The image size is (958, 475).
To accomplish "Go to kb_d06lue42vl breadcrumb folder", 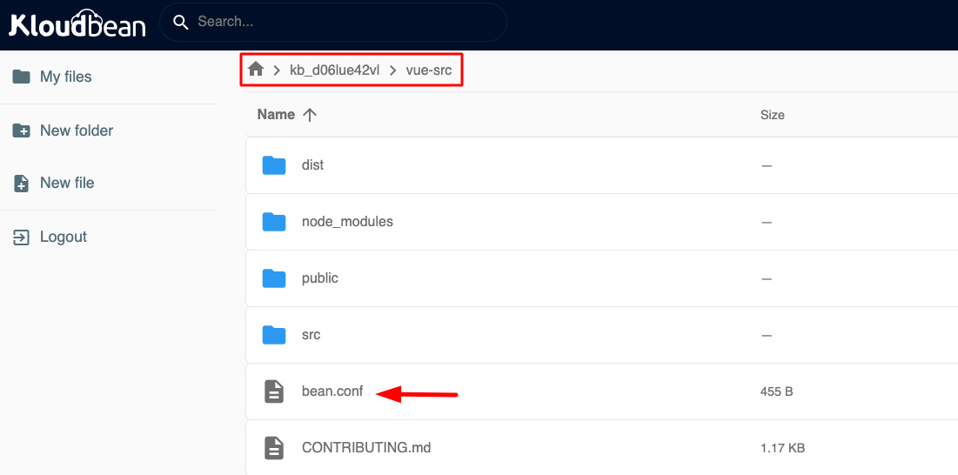I will [x=334, y=70].
